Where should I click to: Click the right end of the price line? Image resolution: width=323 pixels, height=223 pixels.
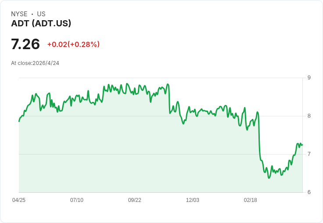pyautogui.click(x=302, y=145)
